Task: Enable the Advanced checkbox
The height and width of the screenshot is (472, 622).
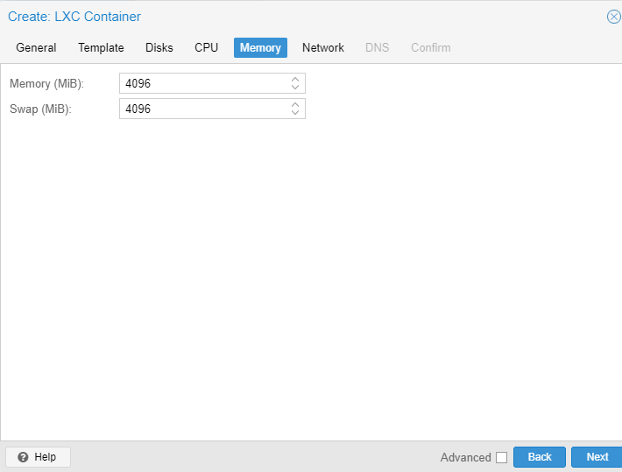Action: 501,457
